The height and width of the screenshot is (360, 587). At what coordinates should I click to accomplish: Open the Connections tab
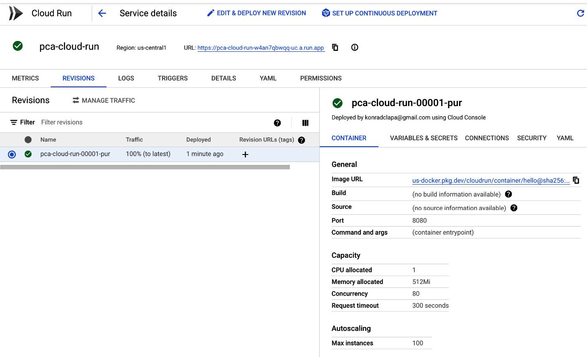487,138
